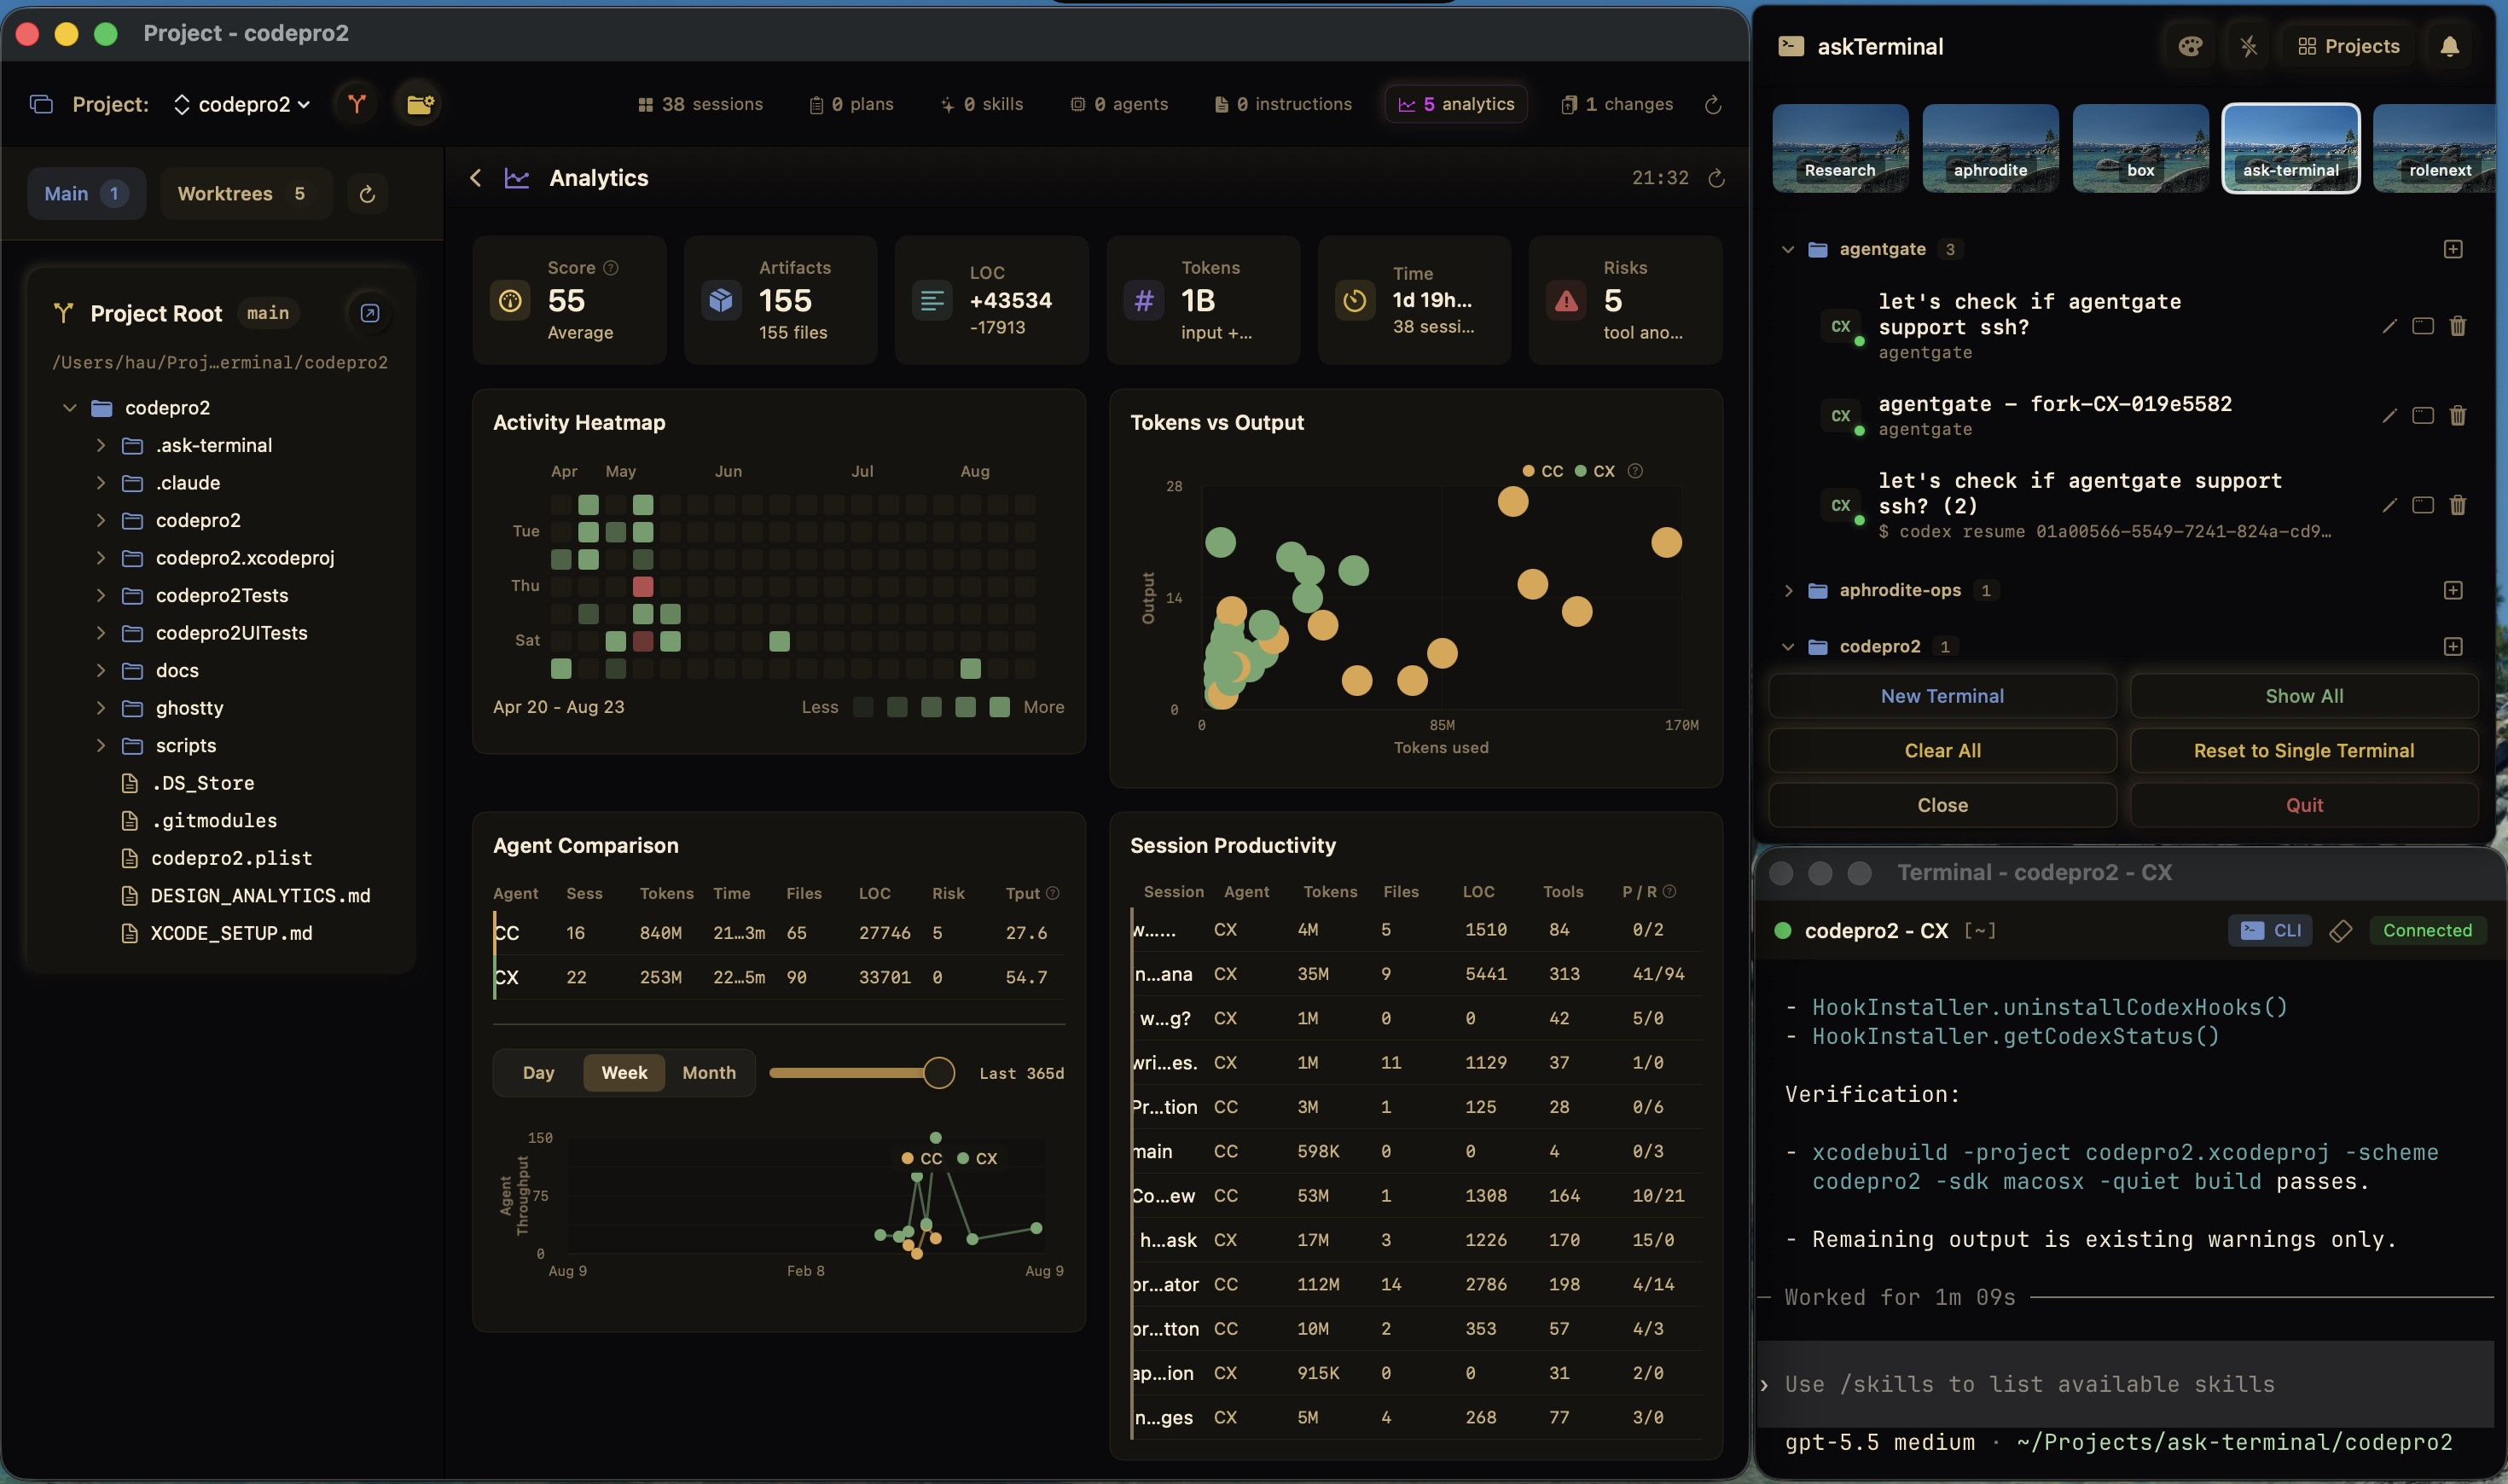Viewport: 2508px width, 1484px height.
Task: Add terminal to codepro2 group plus icon
Action: point(2453,646)
